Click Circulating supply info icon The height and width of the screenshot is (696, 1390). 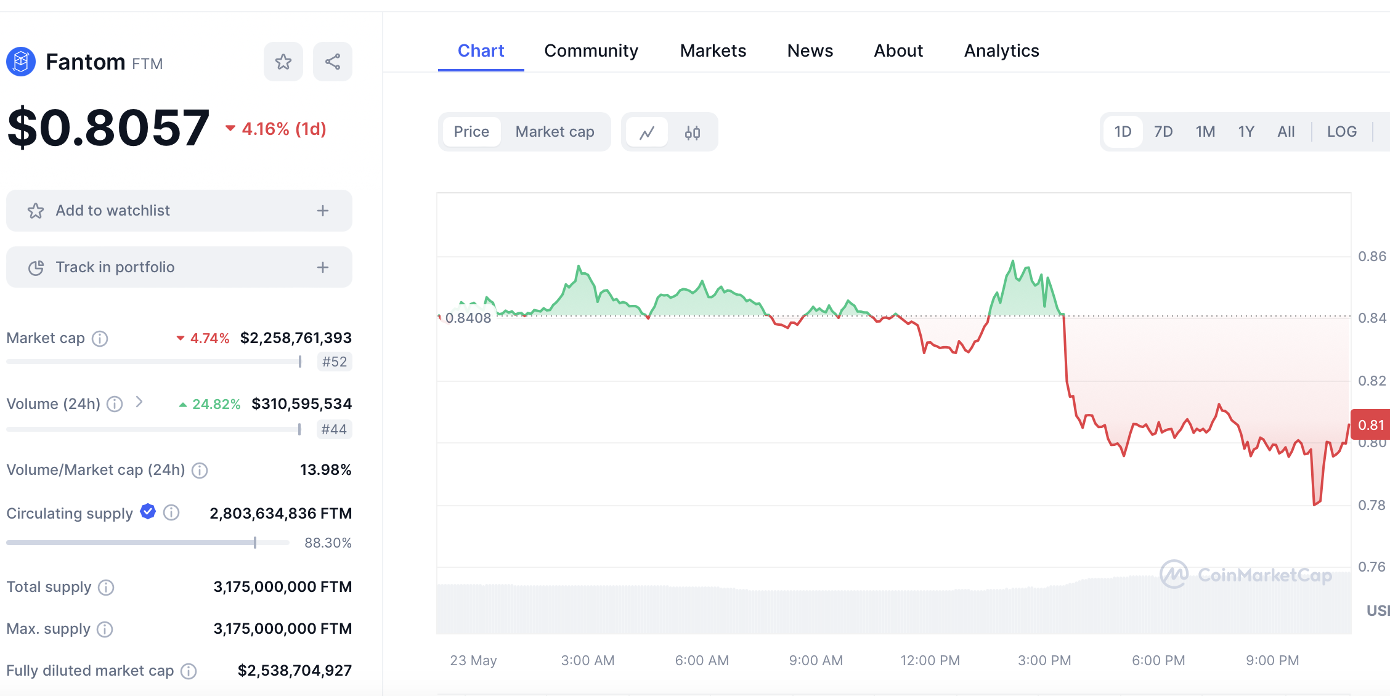[x=171, y=512]
